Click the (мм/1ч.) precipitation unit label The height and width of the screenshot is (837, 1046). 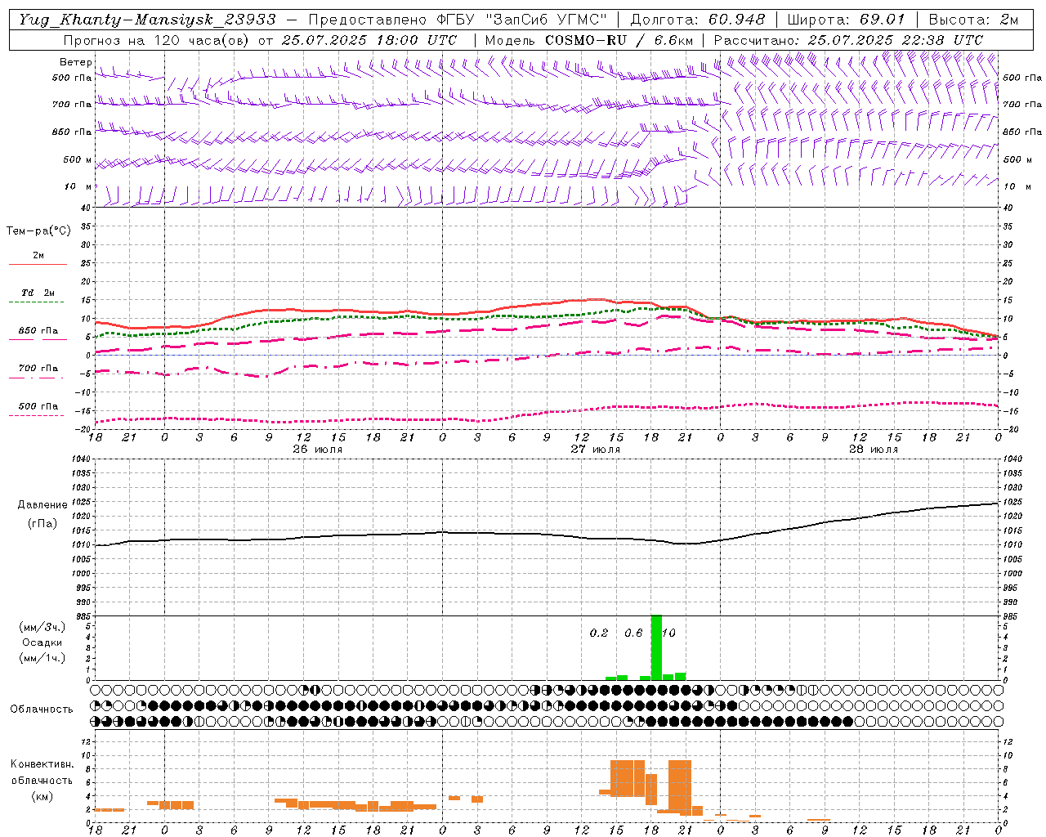(42, 658)
